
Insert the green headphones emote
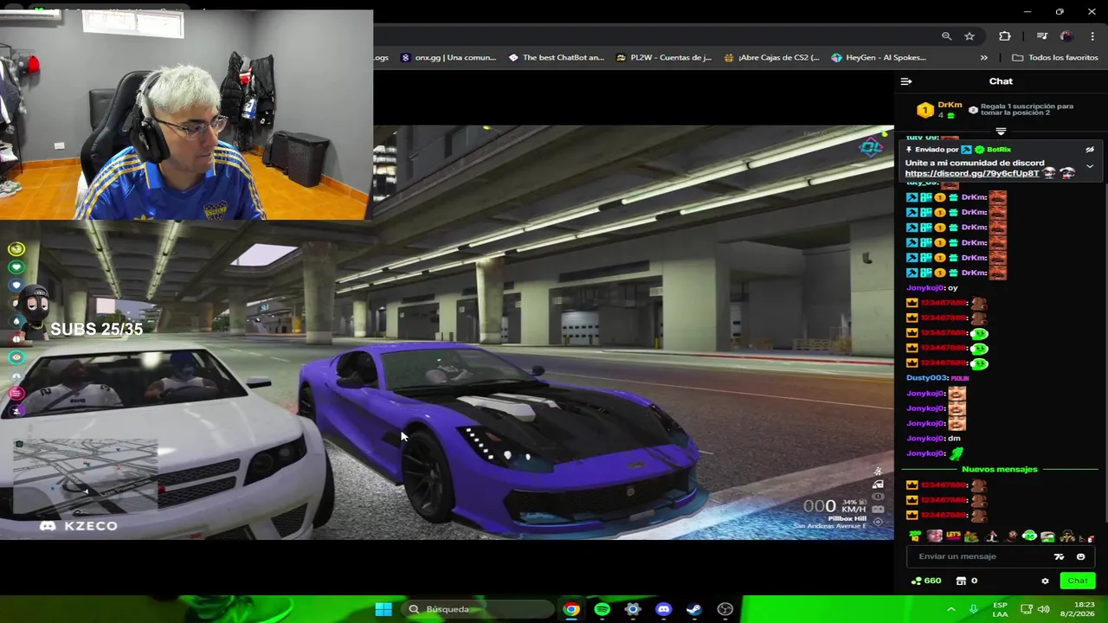pos(1029,536)
